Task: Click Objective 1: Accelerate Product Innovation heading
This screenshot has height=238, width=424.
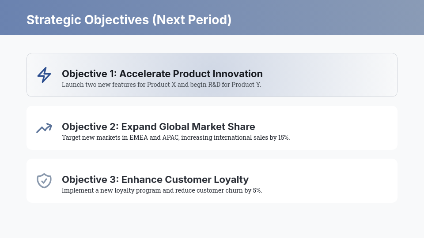Action: click(162, 74)
